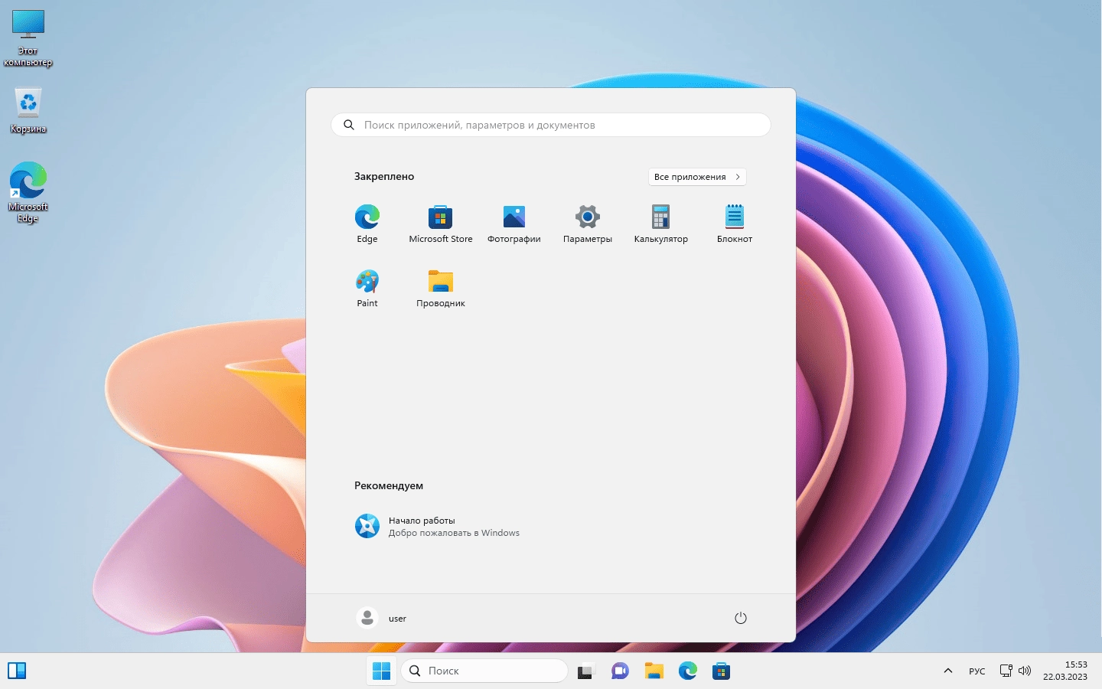
Task: Launch the Фотографии app
Action: (514, 224)
